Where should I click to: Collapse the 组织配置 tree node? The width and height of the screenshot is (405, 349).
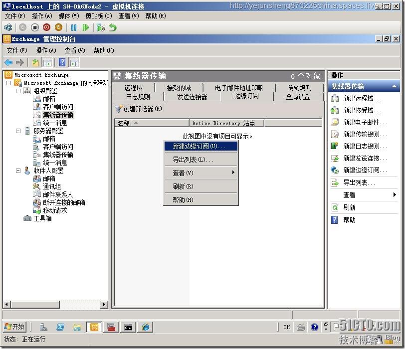tap(18, 91)
